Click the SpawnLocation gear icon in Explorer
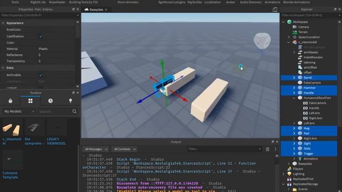Image resolution: width=342 pixels, height=192 pixels. tap(294, 37)
